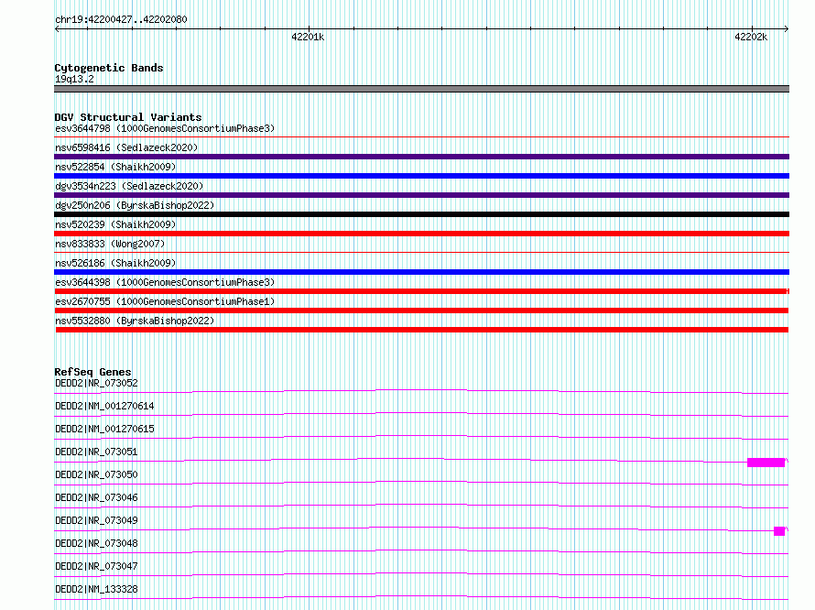
Task: Open transcript DEDD2|NR_073050
Action: click(x=96, y=474)
